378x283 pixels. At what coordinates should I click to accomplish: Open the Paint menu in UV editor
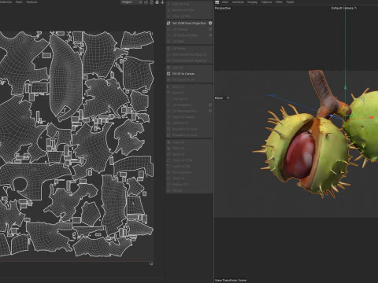click(19, 2)
